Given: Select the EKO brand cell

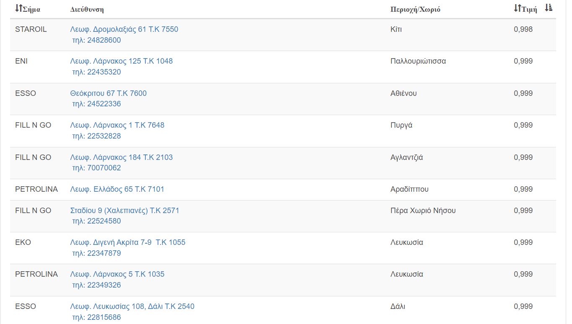Looking at the screenshot, I should click(23, 242).
